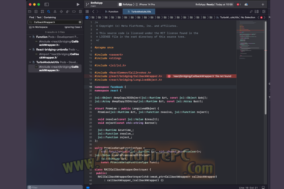Open the #include match under TurboModuleUtils

55,69
